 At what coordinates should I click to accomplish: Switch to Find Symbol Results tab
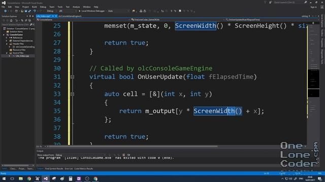point(54,168)
